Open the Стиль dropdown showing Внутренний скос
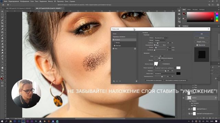The height and width of the screenshot is (123, 220). [x=161, y=38]
